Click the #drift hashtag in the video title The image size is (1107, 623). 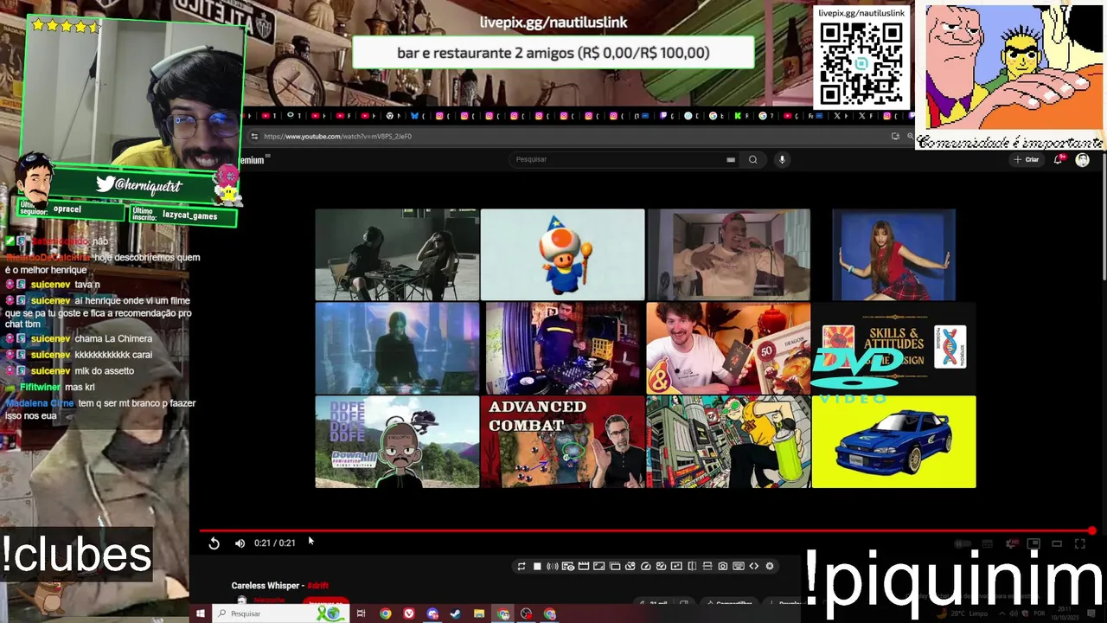coord(317,586)
